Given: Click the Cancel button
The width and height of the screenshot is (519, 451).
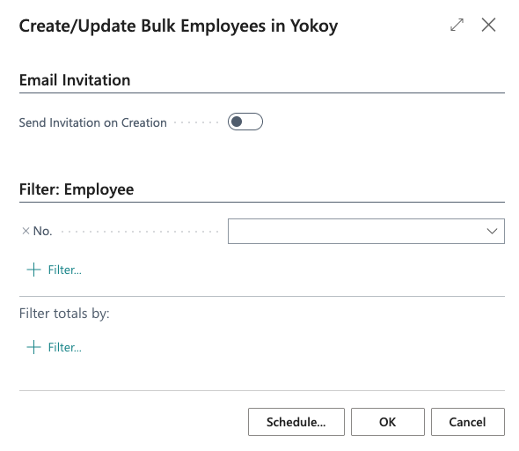Looking at the screenshot, I should pos(468,422).
